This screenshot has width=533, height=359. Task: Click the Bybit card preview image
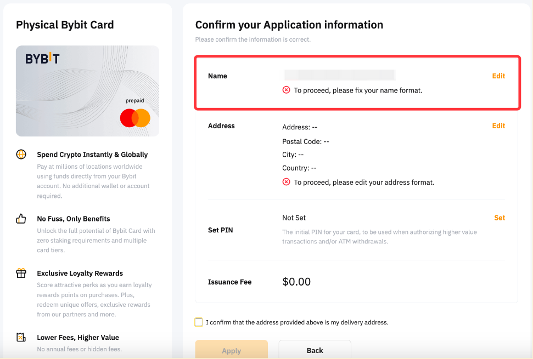point(87,91)
